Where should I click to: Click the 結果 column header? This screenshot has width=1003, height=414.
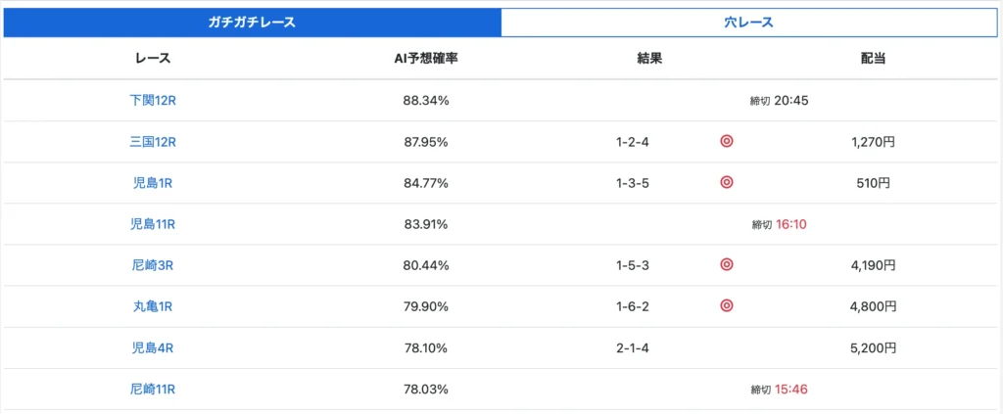[649, 59]
